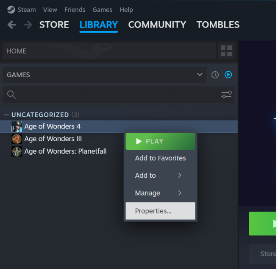Toggle the ready-to-play filter icon

(x=228, y=75)
